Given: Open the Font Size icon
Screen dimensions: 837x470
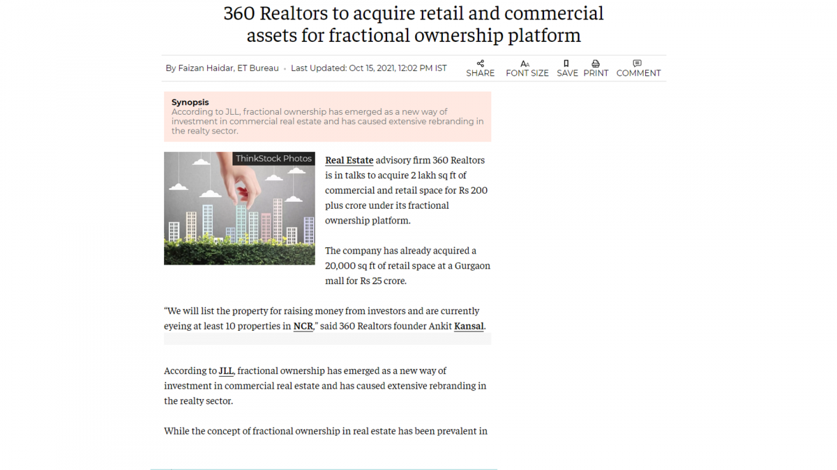Looking at the screenshot, I should coord(525,63).
